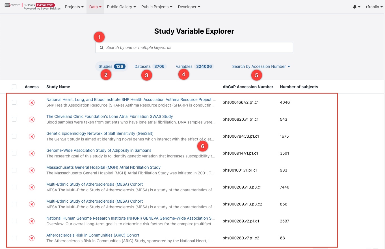
Task: Expand the Public Projects menu
Action: [157, 7]
